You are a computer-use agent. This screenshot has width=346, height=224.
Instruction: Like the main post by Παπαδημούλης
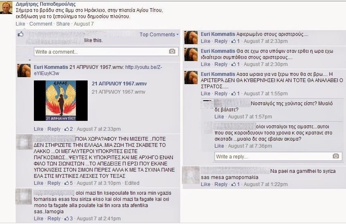click(20, 24)
